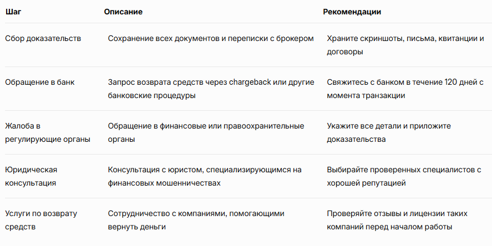Click text about Сохранение всех документов
This screenshot has width=492, height=246.
coord(211,39)
